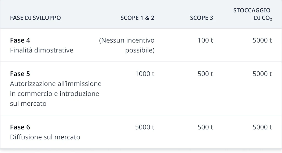Select the Fase 6 row title
The image size is (282, 153).
pyautogui.click(x=20, y=127)
